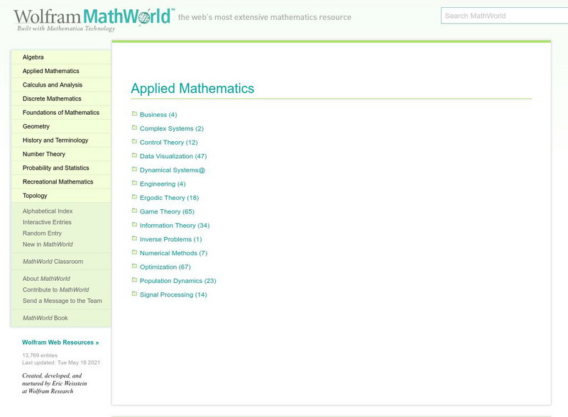The height and width of the screenshot is (417, 568).
Task: Click the folder icon next to Control Theory
Action: 134,142
